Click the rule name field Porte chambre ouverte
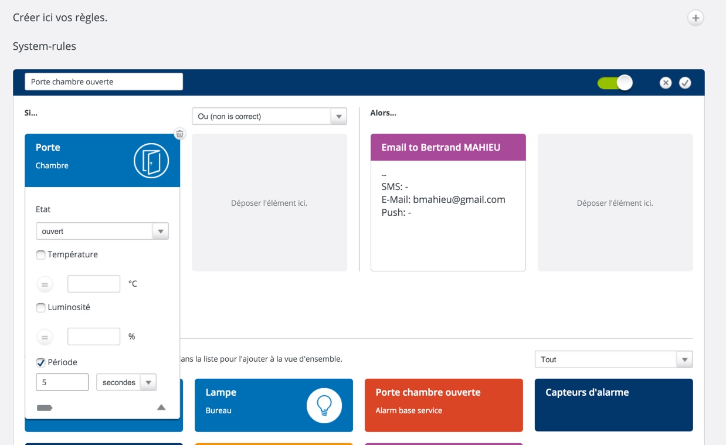726x445 pixels. [104, 81]
